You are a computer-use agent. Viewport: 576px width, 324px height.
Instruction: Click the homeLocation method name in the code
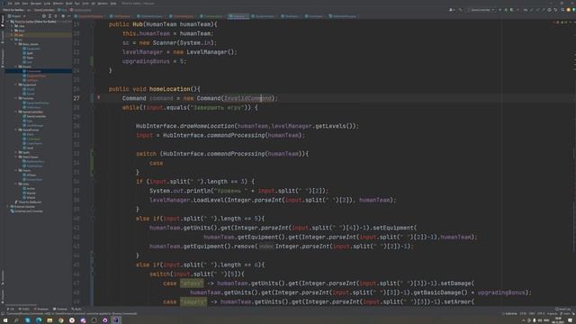[x=170, y=89]
